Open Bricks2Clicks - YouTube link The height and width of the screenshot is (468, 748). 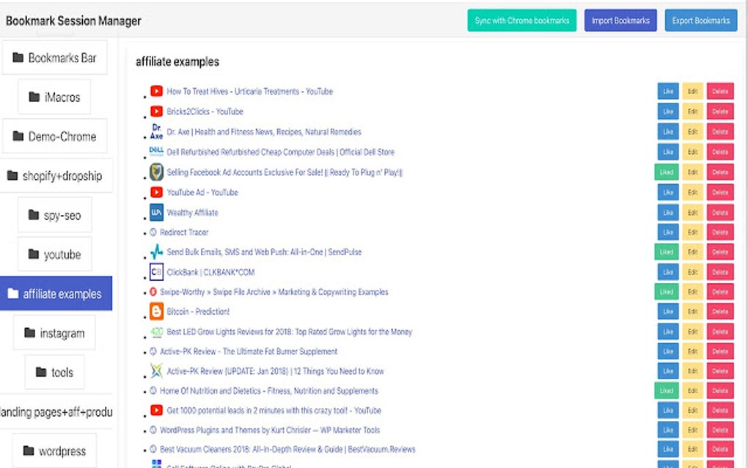tap(205, 111)
